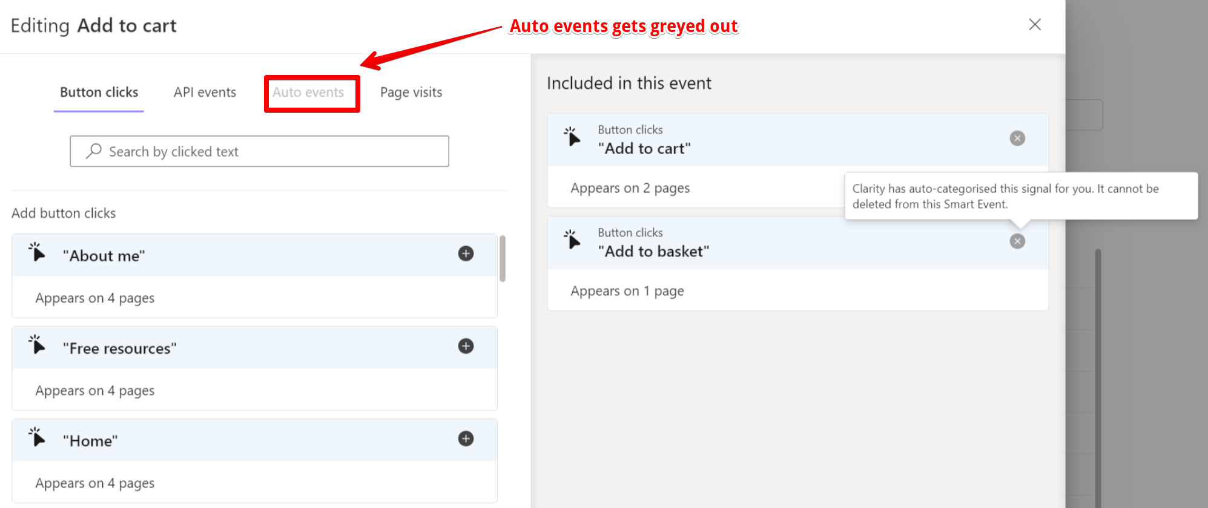The width and height of the screenshot is (1208, 508).
Task: Click the search magnifier icon
Action: (x=94, y=150)
